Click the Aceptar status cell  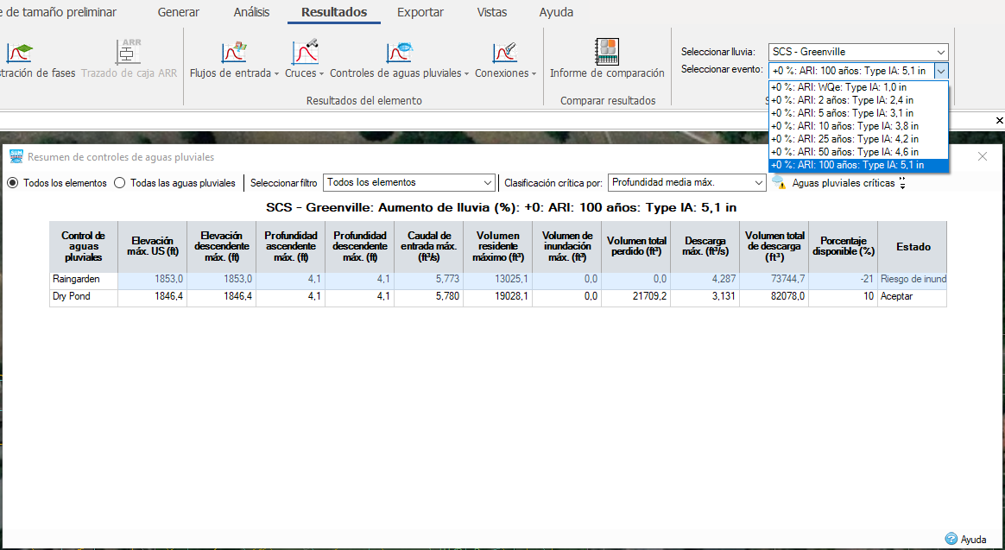(913, 297)
